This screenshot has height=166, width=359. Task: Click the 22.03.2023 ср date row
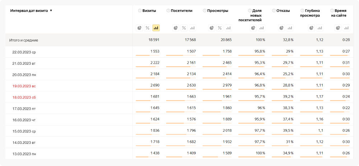point(24,52)
